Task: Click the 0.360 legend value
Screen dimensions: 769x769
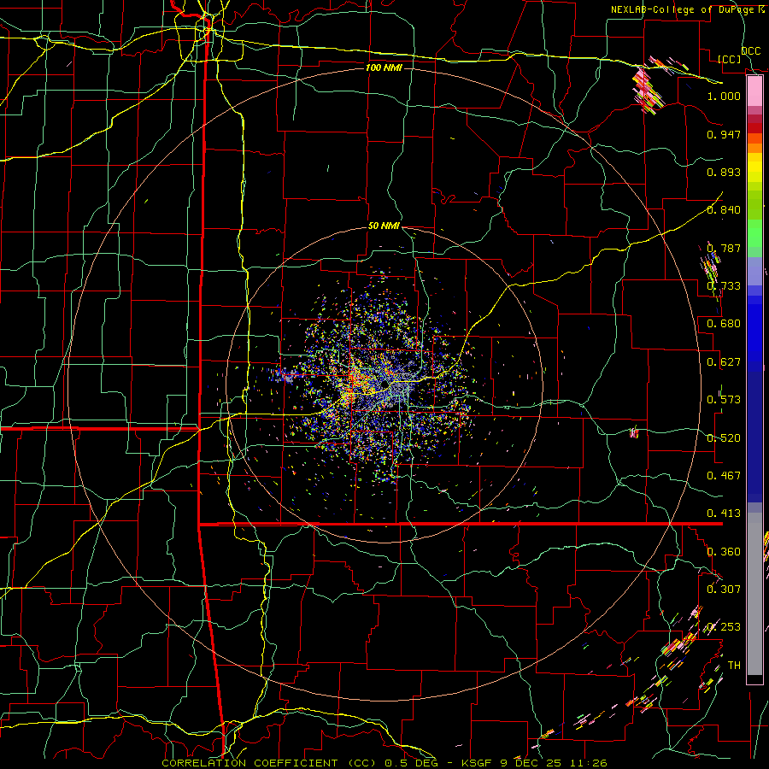Action: [x=724, y=552]
